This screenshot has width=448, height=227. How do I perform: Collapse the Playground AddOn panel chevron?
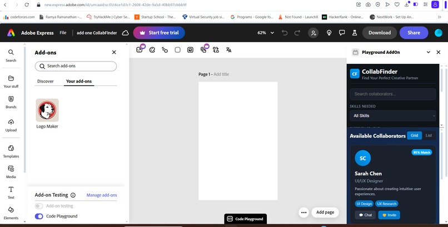[x=429, y=52]
